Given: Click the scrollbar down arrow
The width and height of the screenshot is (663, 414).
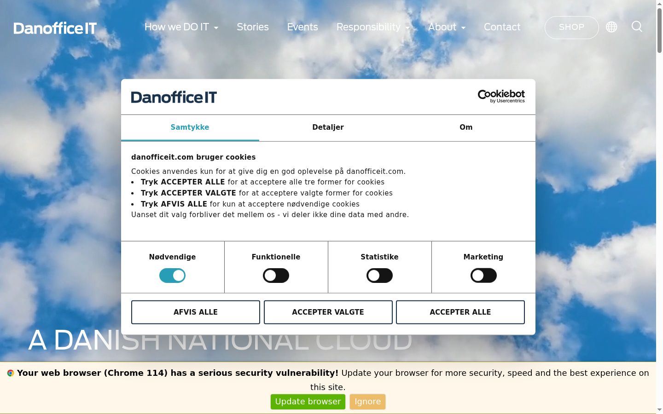Looking at the screenshot, I should 659,410.
